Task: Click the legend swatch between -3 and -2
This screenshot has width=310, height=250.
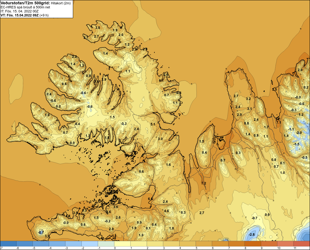Action: (73, 244)
